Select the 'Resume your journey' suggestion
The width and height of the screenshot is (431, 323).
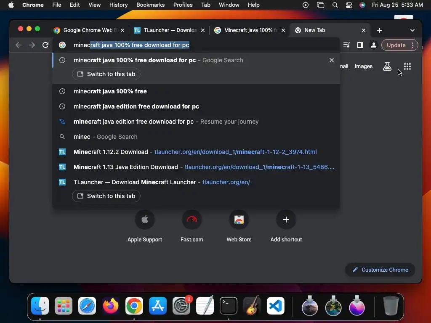(196, 122)
